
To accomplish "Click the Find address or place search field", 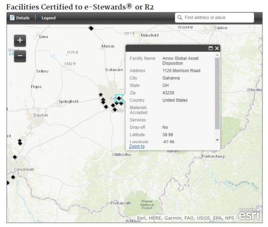I will pos(214,17).
